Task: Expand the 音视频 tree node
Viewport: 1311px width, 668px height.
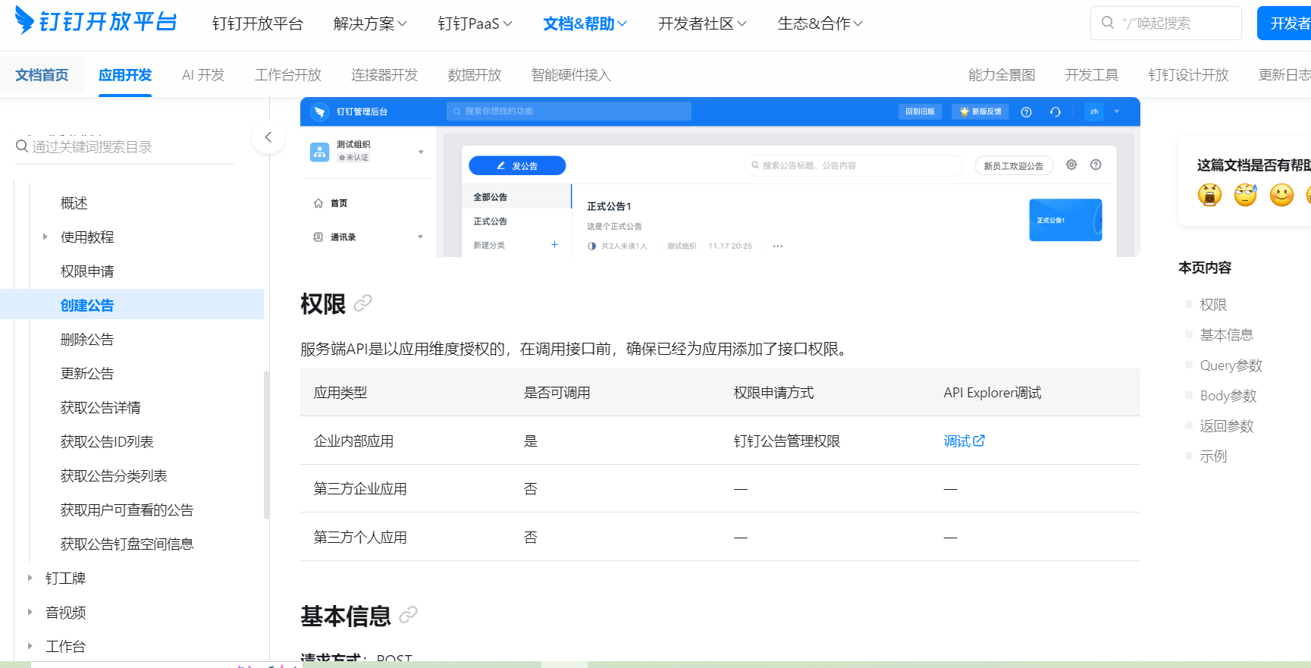Action: coord(30,612)
